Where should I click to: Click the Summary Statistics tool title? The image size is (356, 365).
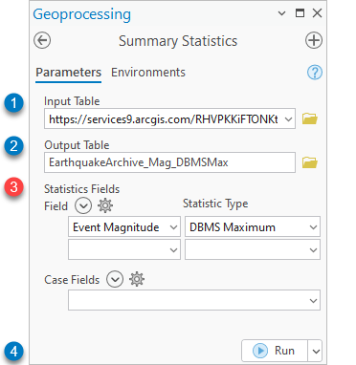[178, 41]
